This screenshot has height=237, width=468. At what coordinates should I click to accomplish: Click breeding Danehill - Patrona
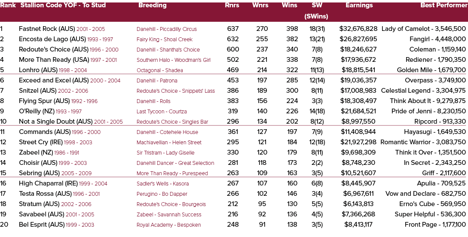point(157,80)
